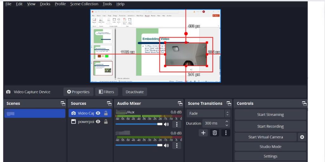
Task: Toggle visibility of powerpoint source
Action: [98, 122]
